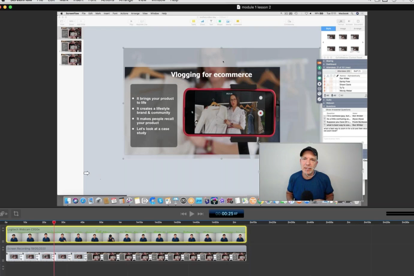Click the red playhead marker on the timeline
Viewport: 414px width, 276px height.
click(54, 222)
